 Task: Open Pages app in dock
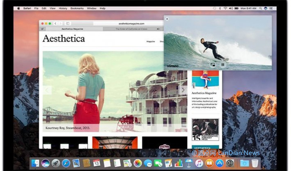pos(168,163)
